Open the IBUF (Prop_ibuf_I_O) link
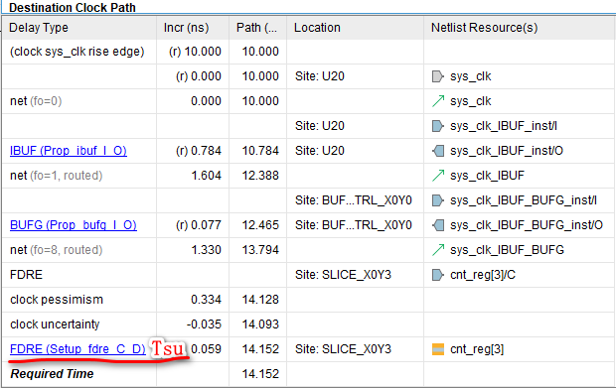 coord(69,151)
